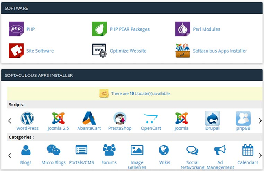Image resolution: width=264 pixels, height=171 pixels.
Task: Select the OpenCart cart icon
Action: click(x=151, y=118)
